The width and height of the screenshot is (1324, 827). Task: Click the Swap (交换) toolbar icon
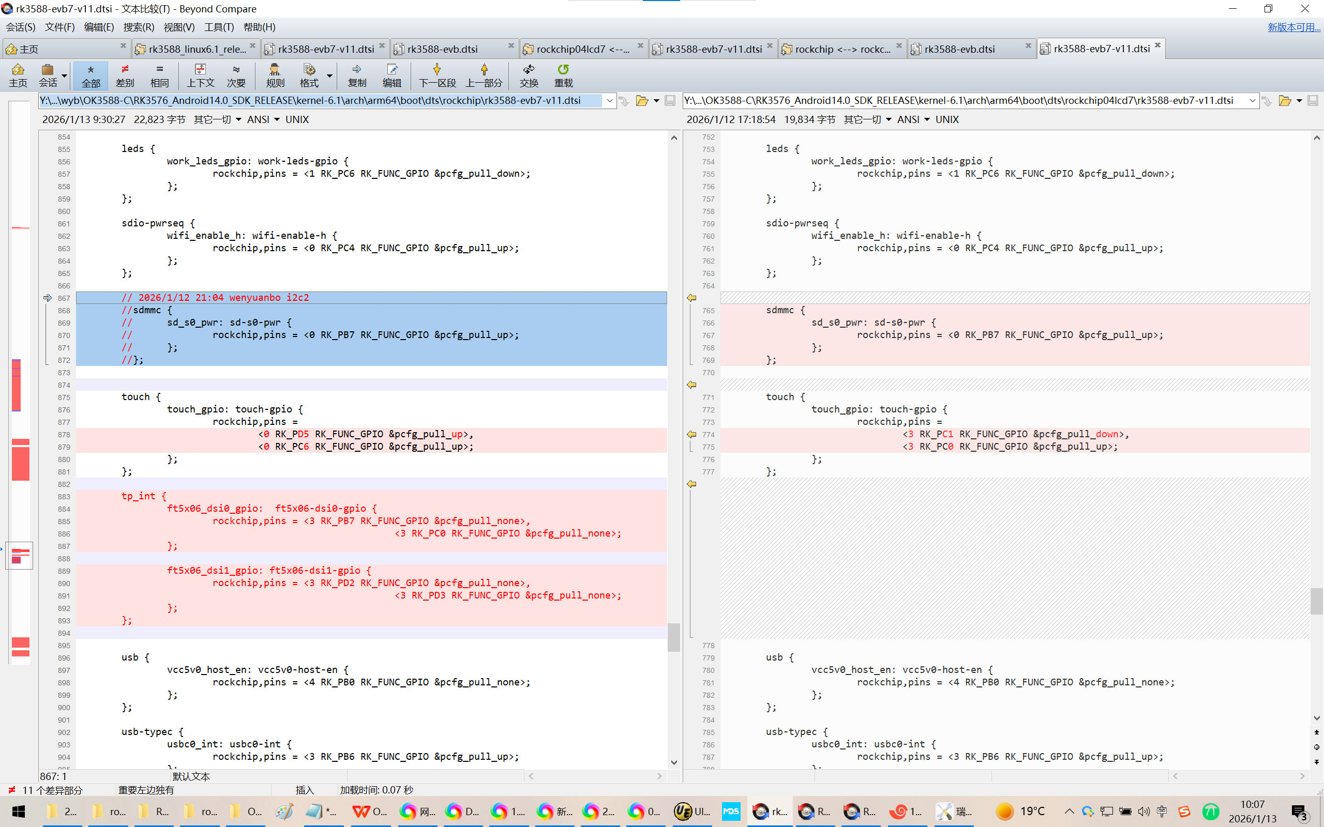529,75
